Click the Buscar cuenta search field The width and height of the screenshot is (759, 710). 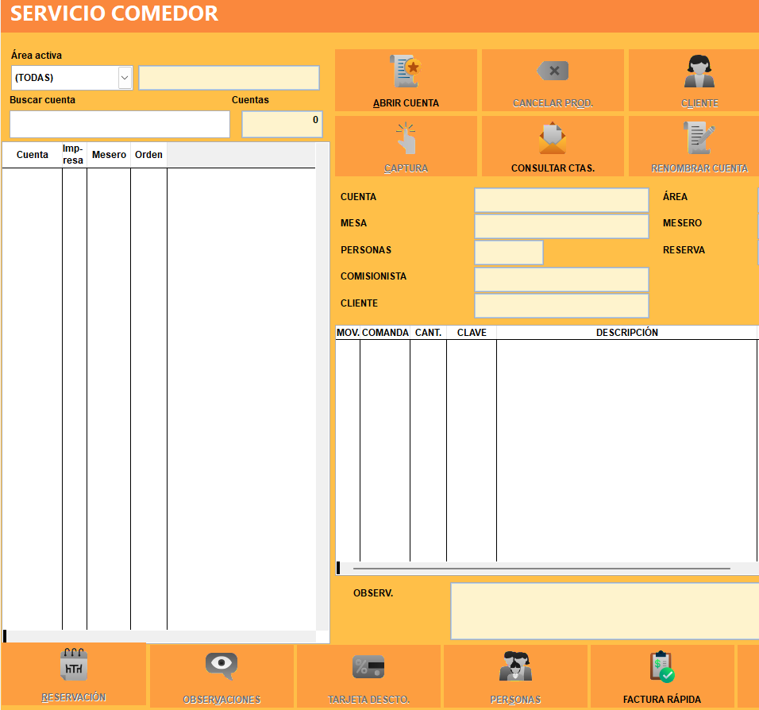click(x=119, y=125)
